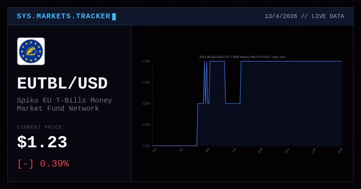Click the $1.23 price value
The image size is (361, 189).
pyautogui.click(x=42, y=142)
